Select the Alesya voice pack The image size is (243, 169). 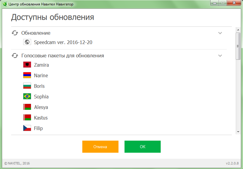pos(41,107)
